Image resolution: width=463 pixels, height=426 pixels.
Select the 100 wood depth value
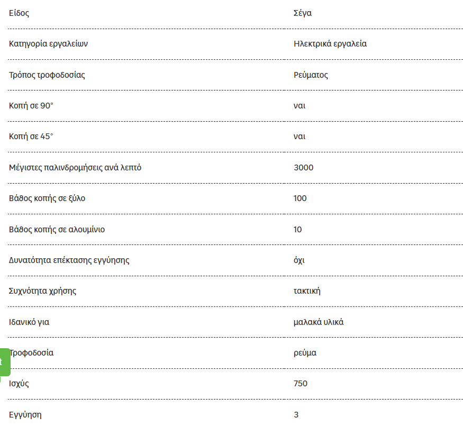[300, 198]
